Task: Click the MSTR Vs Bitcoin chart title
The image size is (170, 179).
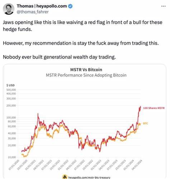Action: 86,70
